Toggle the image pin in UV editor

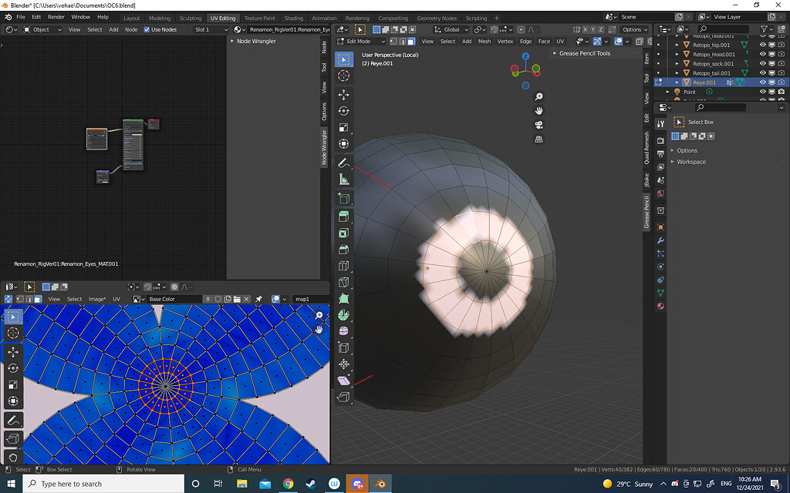259,299
